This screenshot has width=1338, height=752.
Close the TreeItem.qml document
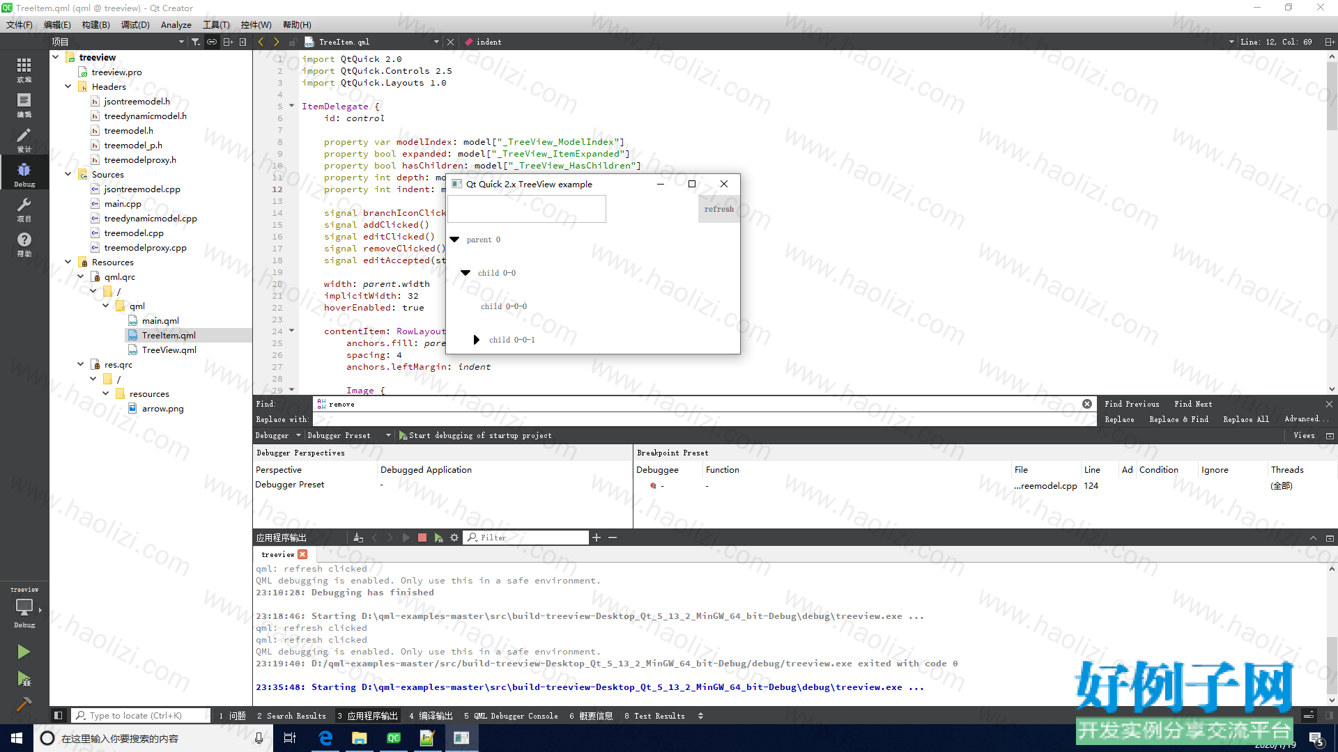pyautogui.click(x=451, y=42)
